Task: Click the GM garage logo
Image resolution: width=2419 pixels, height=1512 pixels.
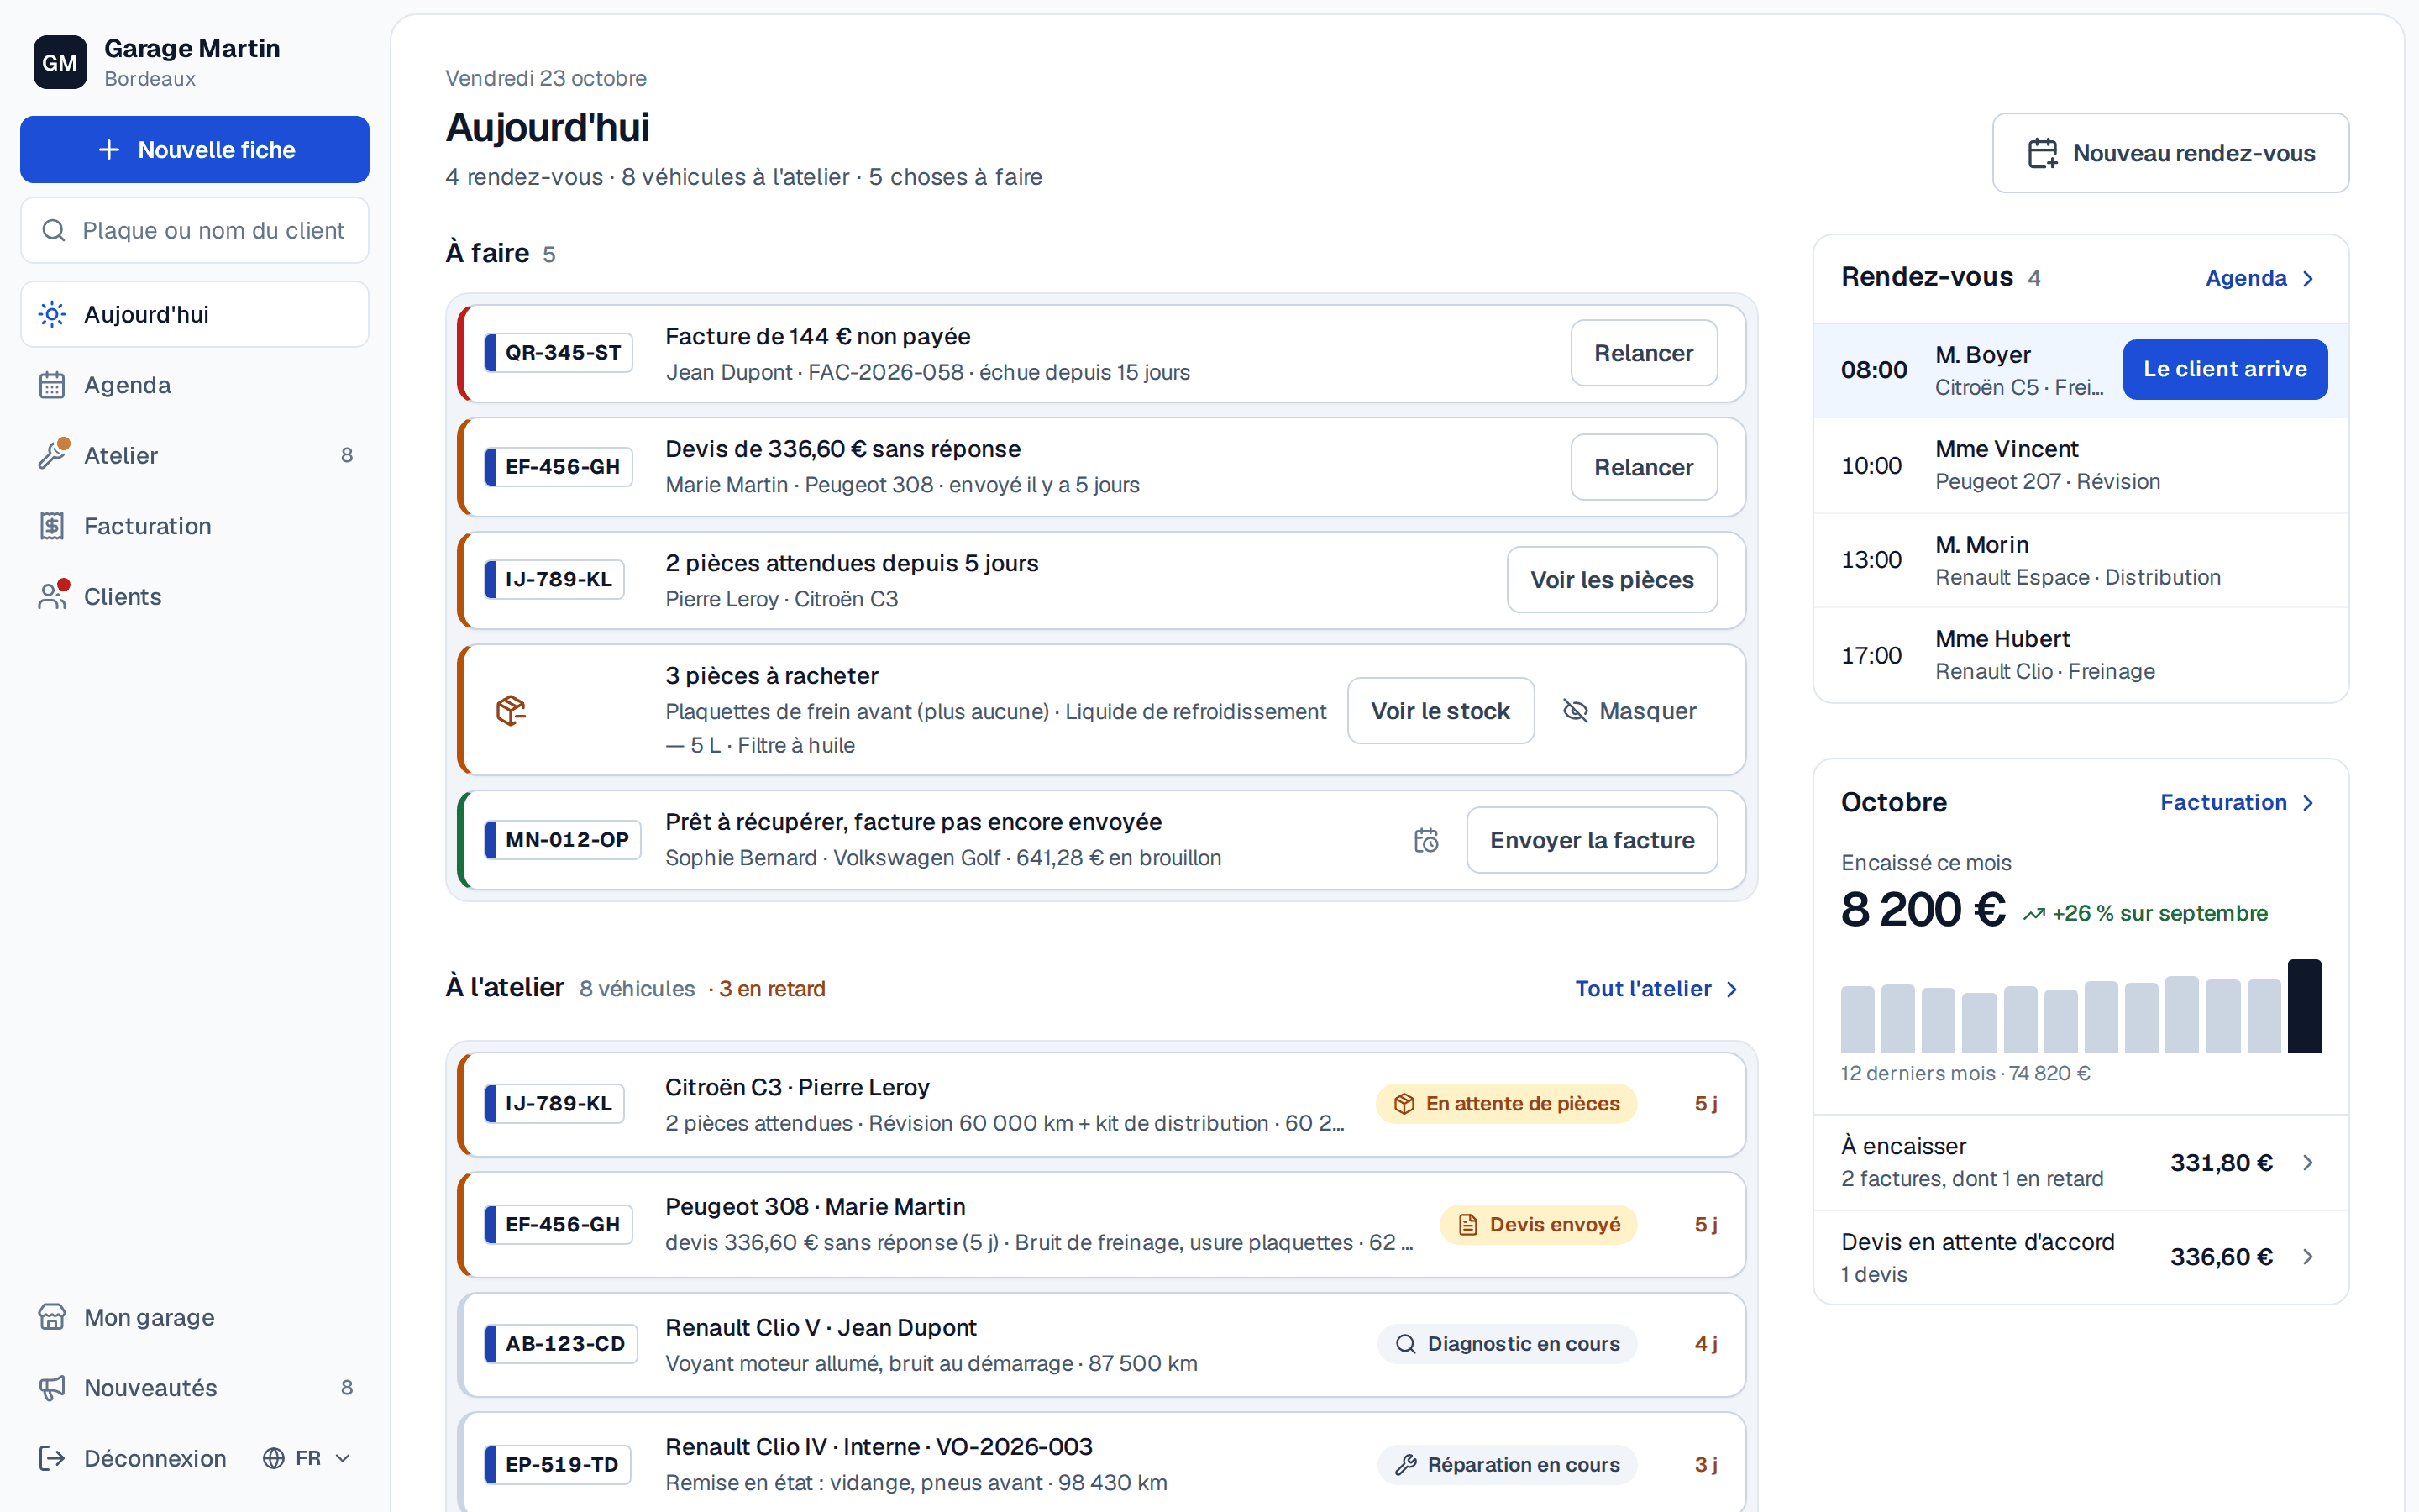Action: click(x=60, y=62)
